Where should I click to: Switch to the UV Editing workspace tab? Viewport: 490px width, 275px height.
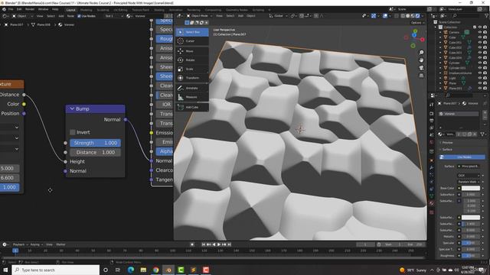(x=120, y=10)
